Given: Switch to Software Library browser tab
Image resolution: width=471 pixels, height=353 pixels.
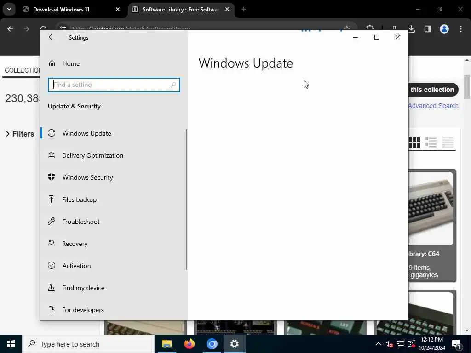Looking at the screenshot, I should 180,10.
